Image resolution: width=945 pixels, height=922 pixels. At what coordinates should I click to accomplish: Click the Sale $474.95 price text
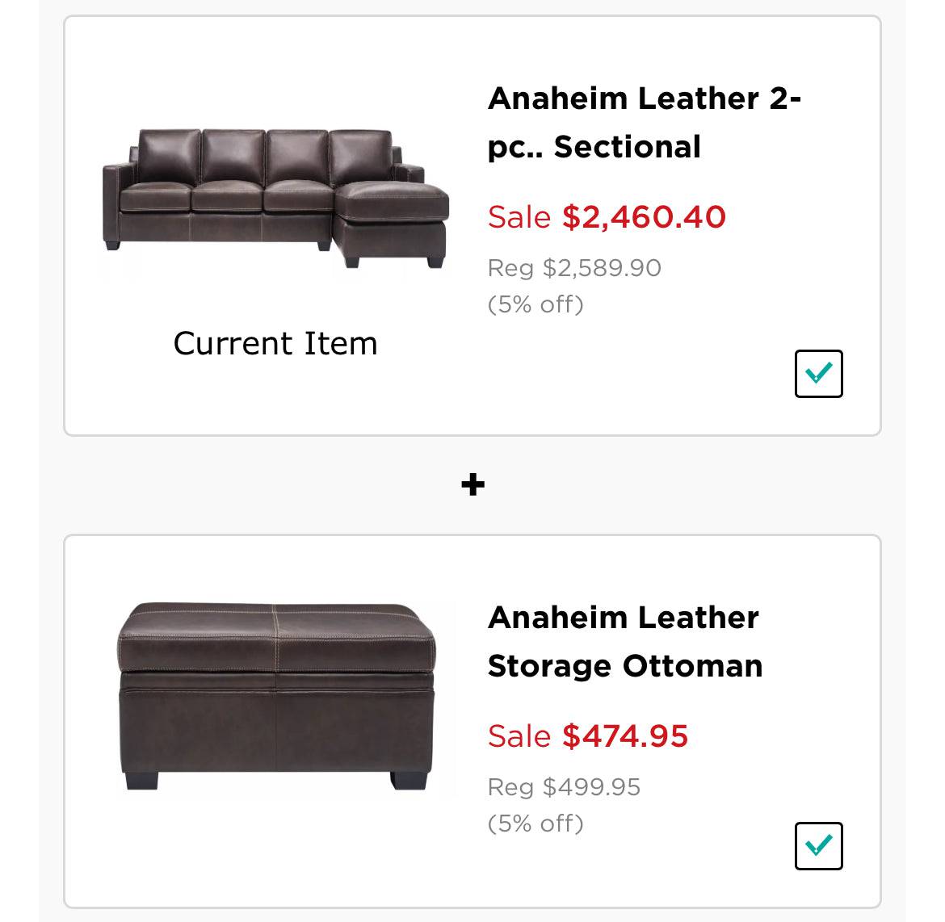point(586,736)
